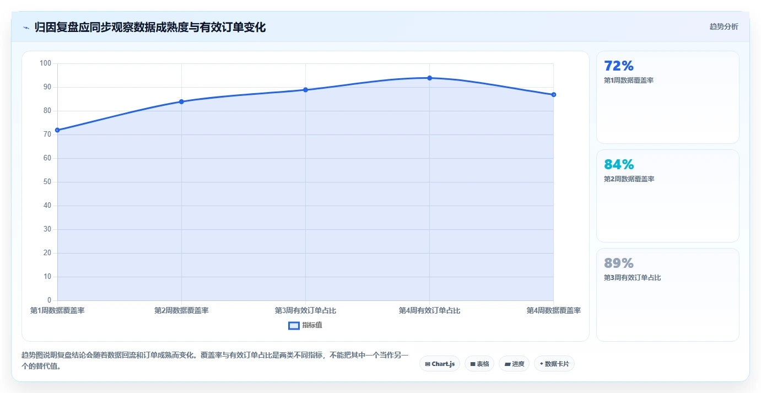The image size is (761, 393).
Task: Click the chart data point at 84
Action: (x=181, y=101)
